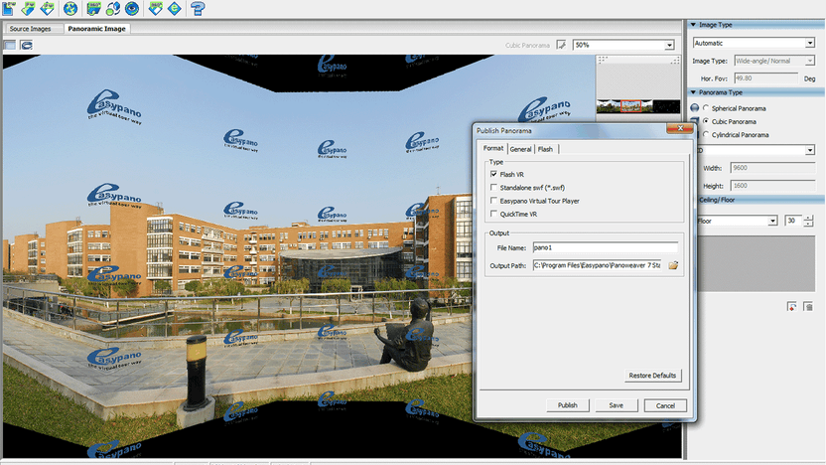Viewport: 826px width, 465px height.
Task: Click the Width field showing 9600
Action: [x=772, y=168]
